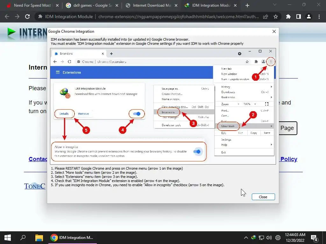Close the Internet Download Manager tab
The width and height of the screenshot is (326, 244).
[x=176, y=5]
